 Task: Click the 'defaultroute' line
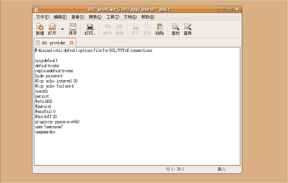[47, 66]
